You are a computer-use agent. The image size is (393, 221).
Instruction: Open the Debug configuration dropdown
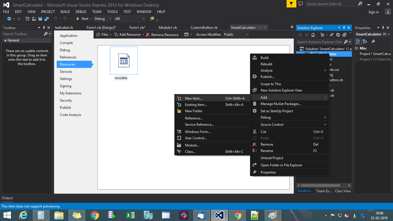103,19
